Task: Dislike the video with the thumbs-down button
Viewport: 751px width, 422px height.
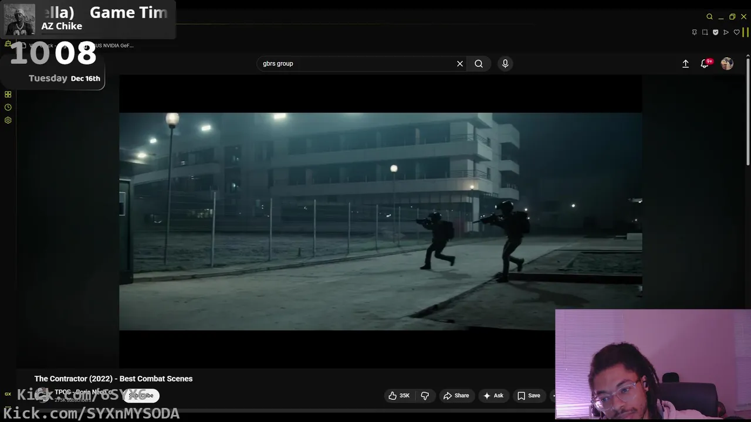Action: (x=425, y=396)
